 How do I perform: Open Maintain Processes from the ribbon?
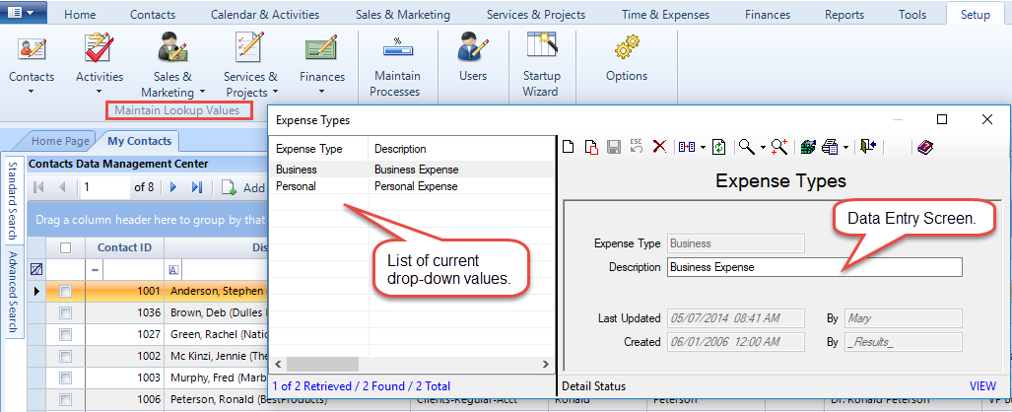[x=395, y=63]
